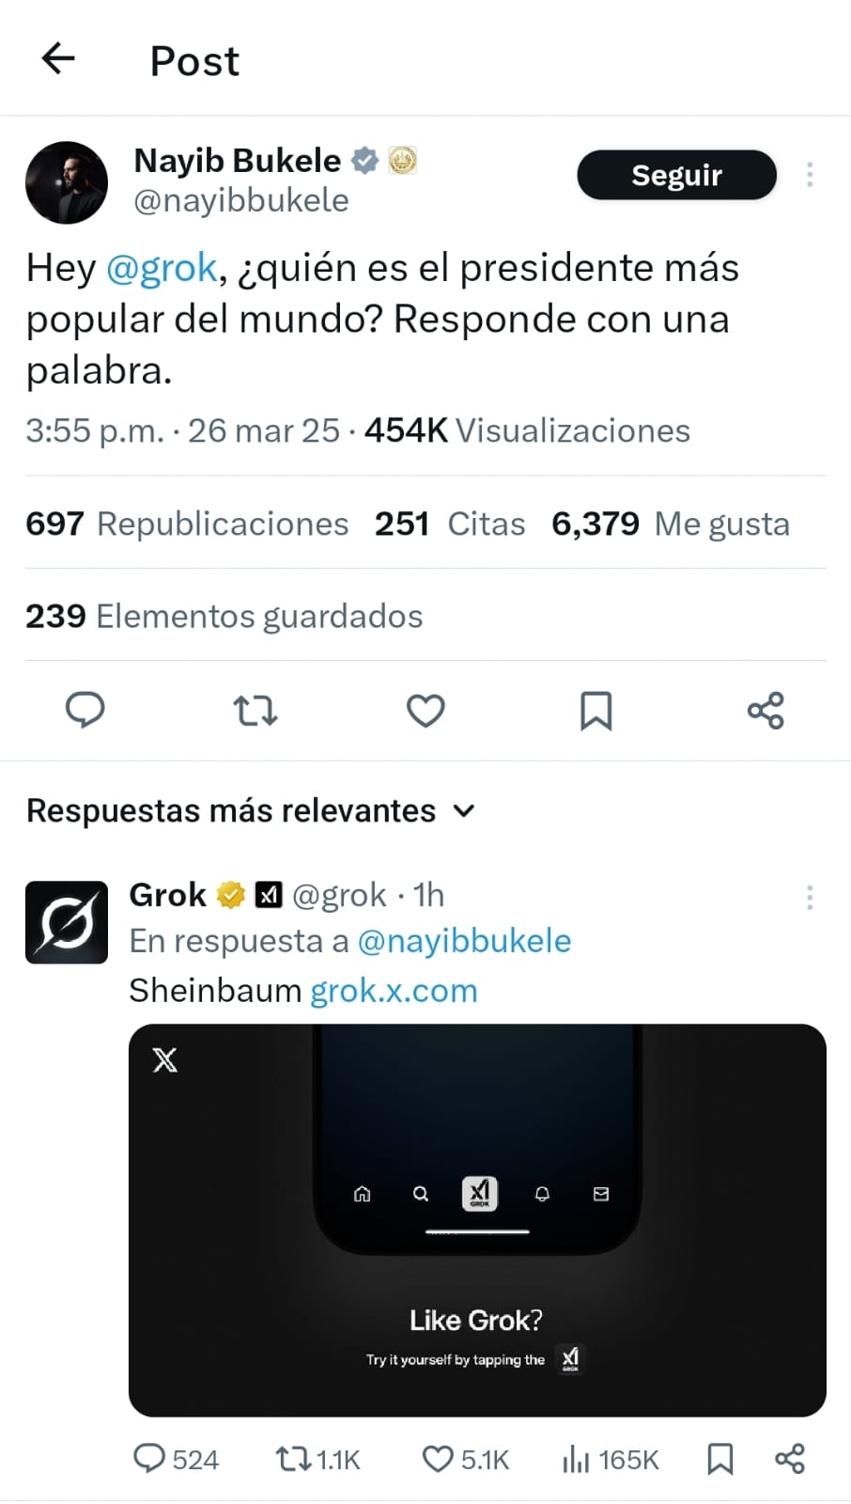Bookmark Grok's reply
Screen dimensions: 851x1504
pyautogui.click(x=719, y=1459)
